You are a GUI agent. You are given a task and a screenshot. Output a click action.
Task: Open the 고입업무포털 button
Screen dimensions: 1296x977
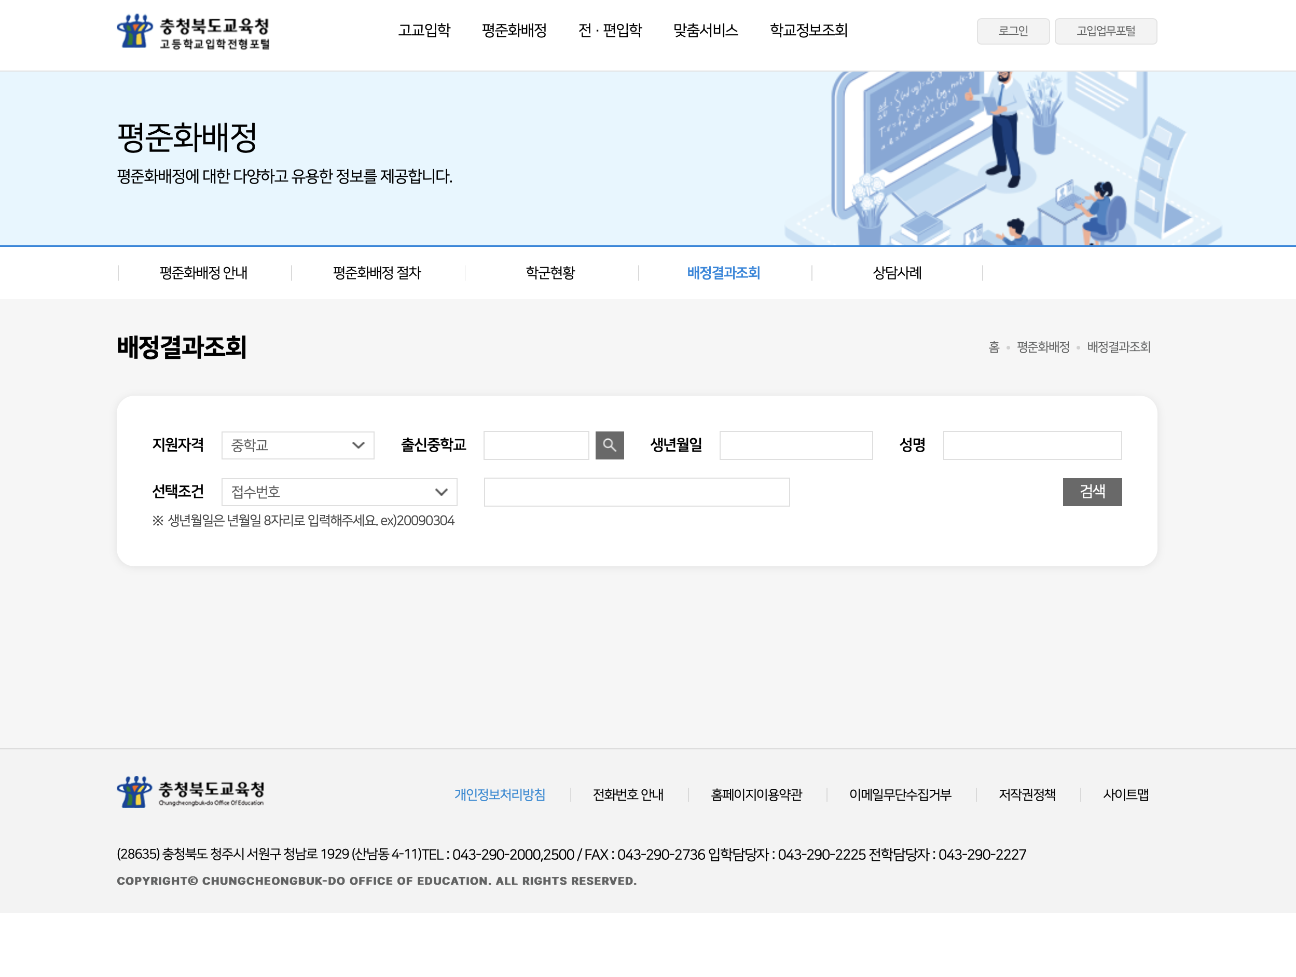point(1106,31)
